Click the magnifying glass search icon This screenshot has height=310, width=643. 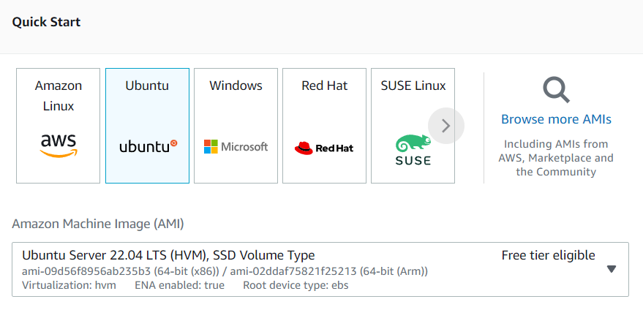coord(556,91)
